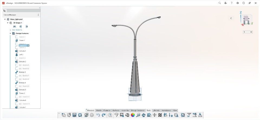Open the user profile icon in title bar
Image resolution: width=260 pixels, height=120 pixels.
point(226,3)
